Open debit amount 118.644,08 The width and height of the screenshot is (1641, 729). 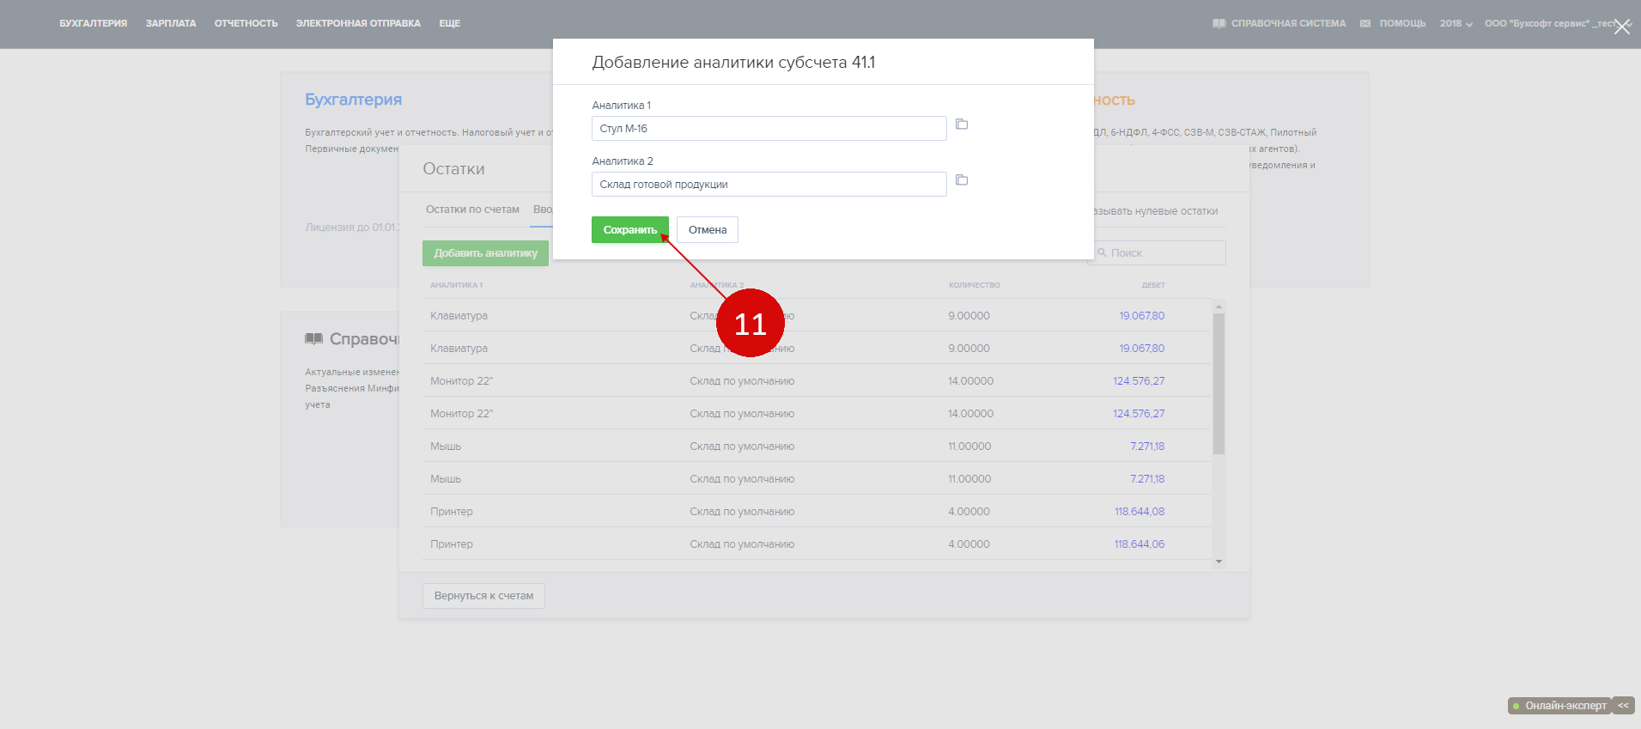click(x=1140, y=511)
